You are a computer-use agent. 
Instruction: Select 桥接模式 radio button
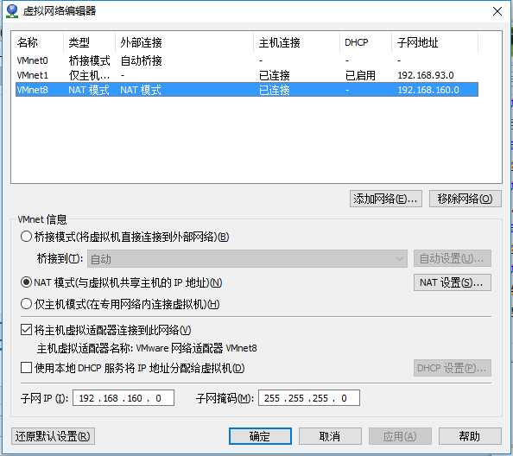26,237
